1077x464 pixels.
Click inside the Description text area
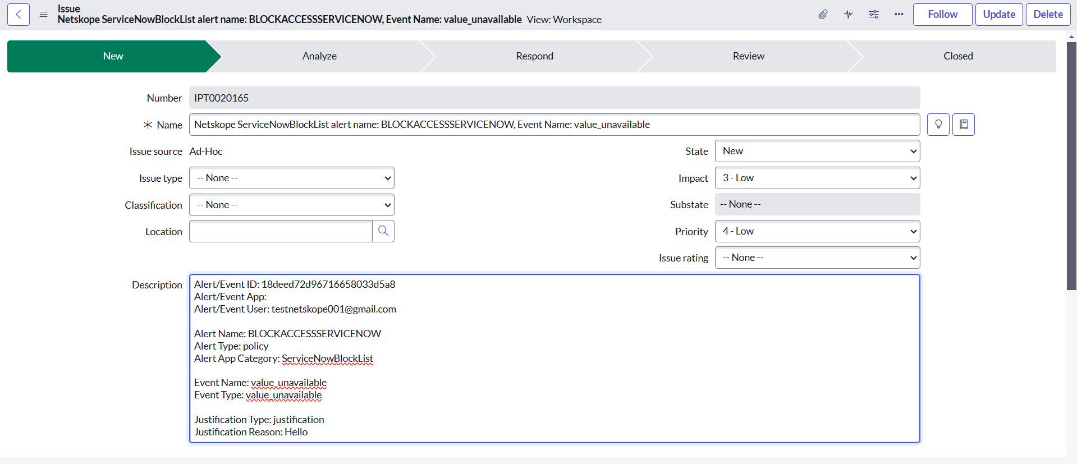[x=554, y=359]
